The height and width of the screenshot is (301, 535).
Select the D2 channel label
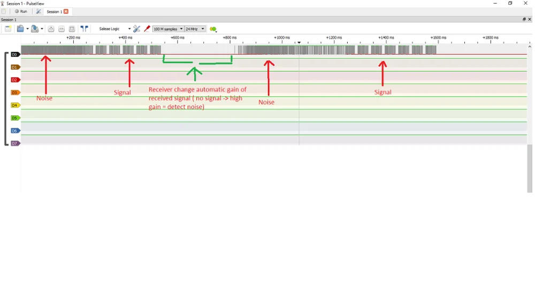(14, 80)
